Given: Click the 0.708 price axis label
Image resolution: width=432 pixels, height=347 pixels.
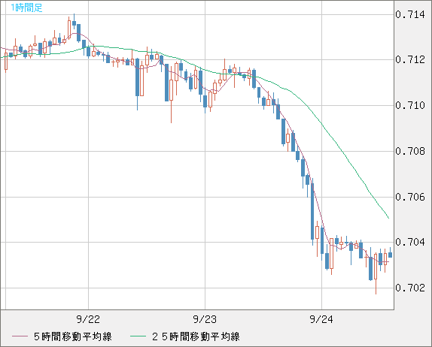Looking at the screenshot, I should pyautogui.click(x=410, y=151).
